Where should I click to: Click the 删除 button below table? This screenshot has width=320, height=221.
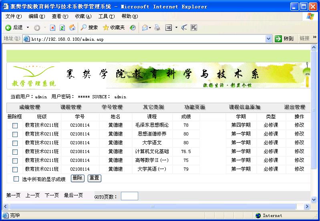78,178
